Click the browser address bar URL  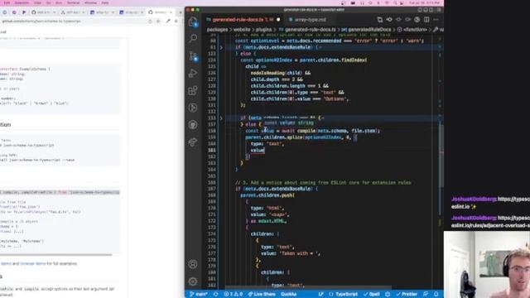coord(42,21)
